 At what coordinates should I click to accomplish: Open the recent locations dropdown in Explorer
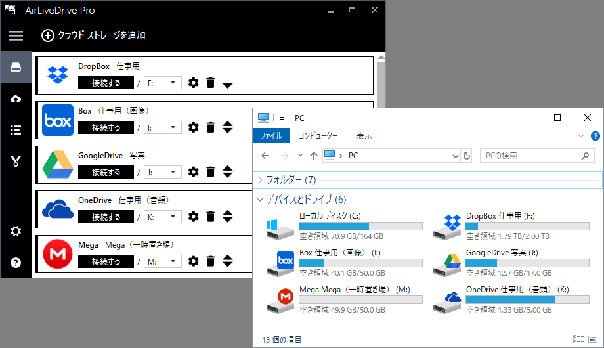[x=300, y=156]
